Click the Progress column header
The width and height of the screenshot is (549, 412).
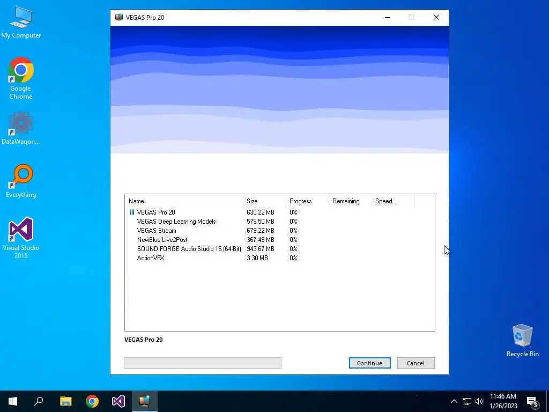(307, 201)
